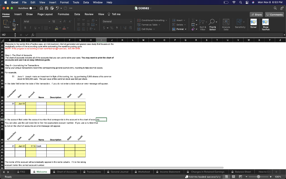Apply underline formatting to selection

(x=35, y=28)
